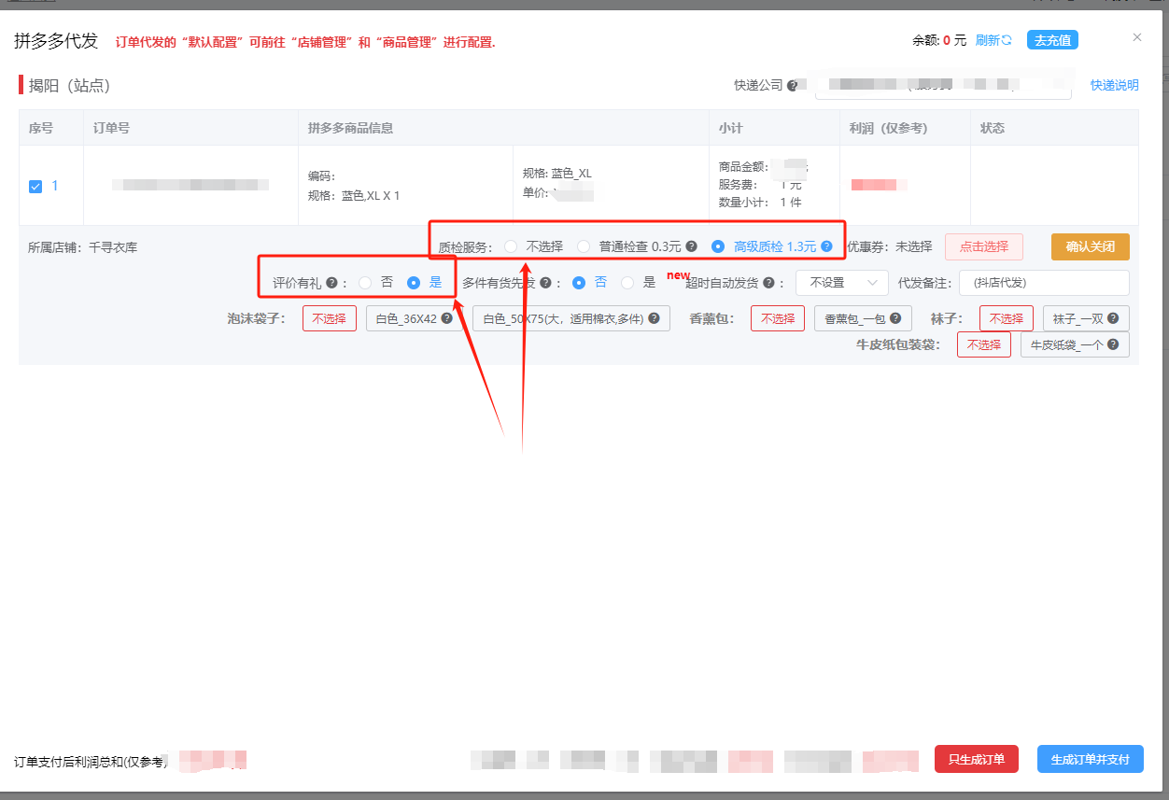The image size is (1169, 800).
Task: Click the 代发备注 input field
Action: [x=1044, y=282]
